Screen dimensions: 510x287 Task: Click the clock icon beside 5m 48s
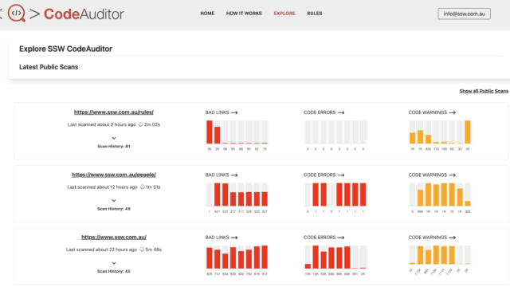point(142,250)
